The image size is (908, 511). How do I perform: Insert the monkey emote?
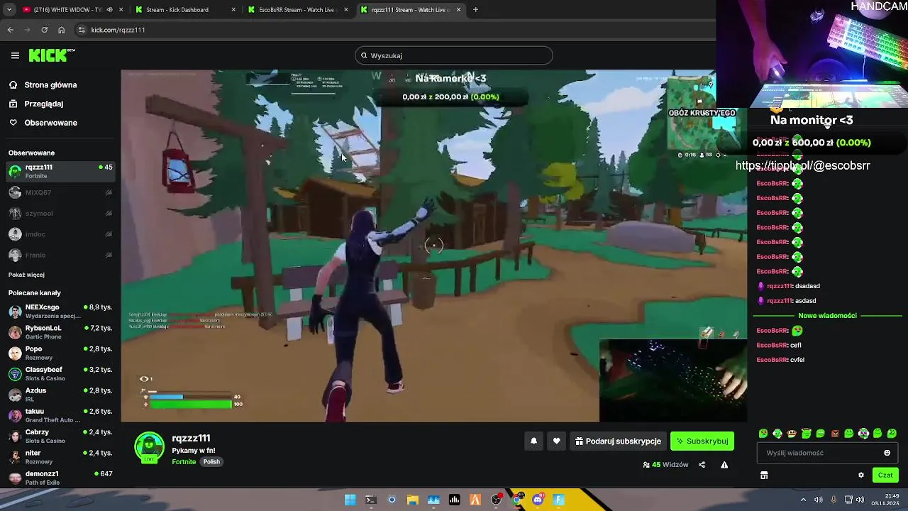click(792, 434)
